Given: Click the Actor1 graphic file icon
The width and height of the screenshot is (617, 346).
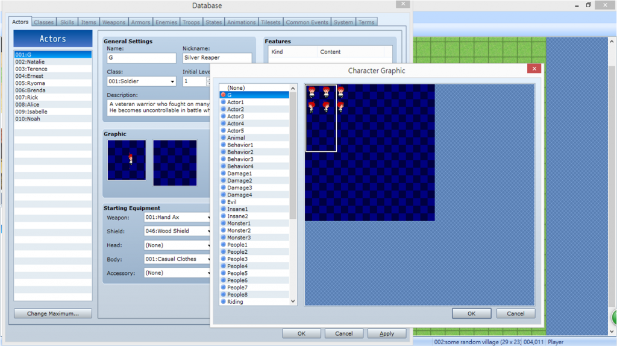Looking at the screenshot, I should point(224,102).
